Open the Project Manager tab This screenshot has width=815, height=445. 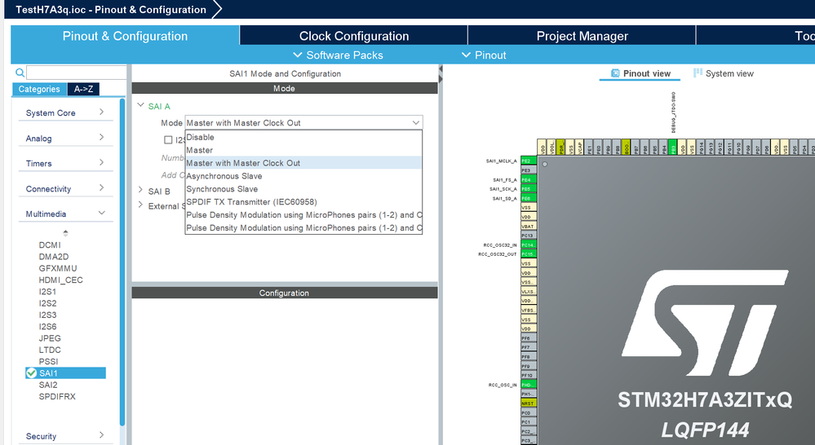point(582,36)
